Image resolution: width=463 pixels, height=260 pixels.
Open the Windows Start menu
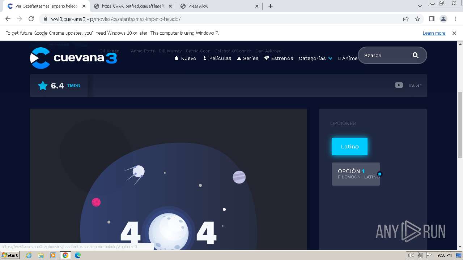[10, 255]
